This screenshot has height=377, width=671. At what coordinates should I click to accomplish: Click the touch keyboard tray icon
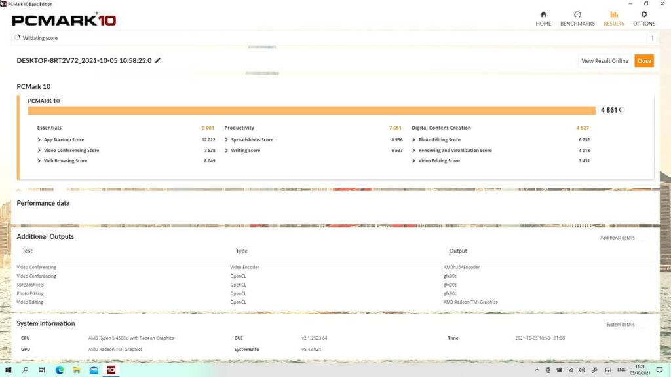tap(607, 370)
